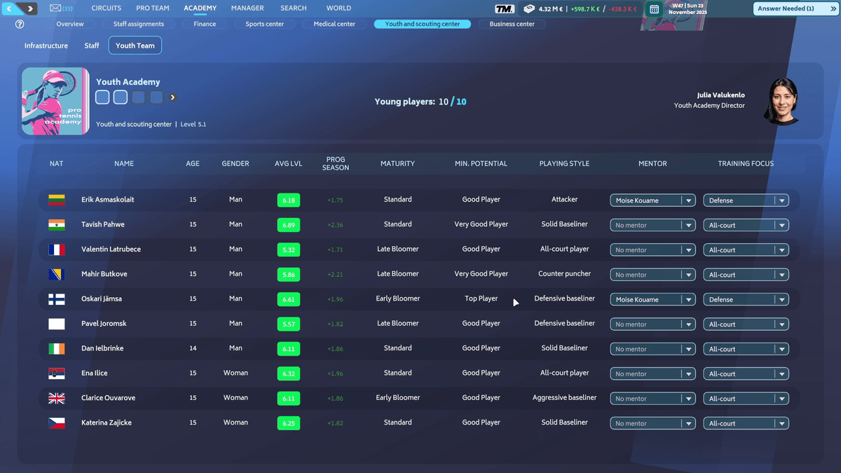
Task: Sort by the MATURITY column header
Action: tap(397, 163)
